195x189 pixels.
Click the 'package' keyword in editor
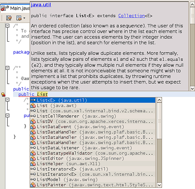pos(21,52)
